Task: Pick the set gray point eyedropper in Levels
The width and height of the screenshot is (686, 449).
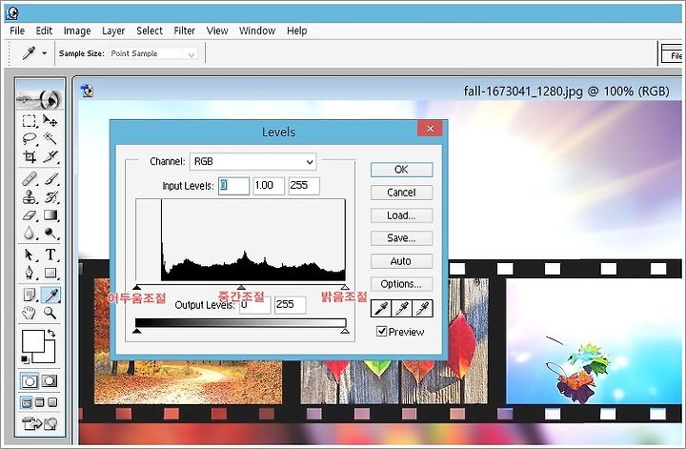Action: tap(402, 309)
